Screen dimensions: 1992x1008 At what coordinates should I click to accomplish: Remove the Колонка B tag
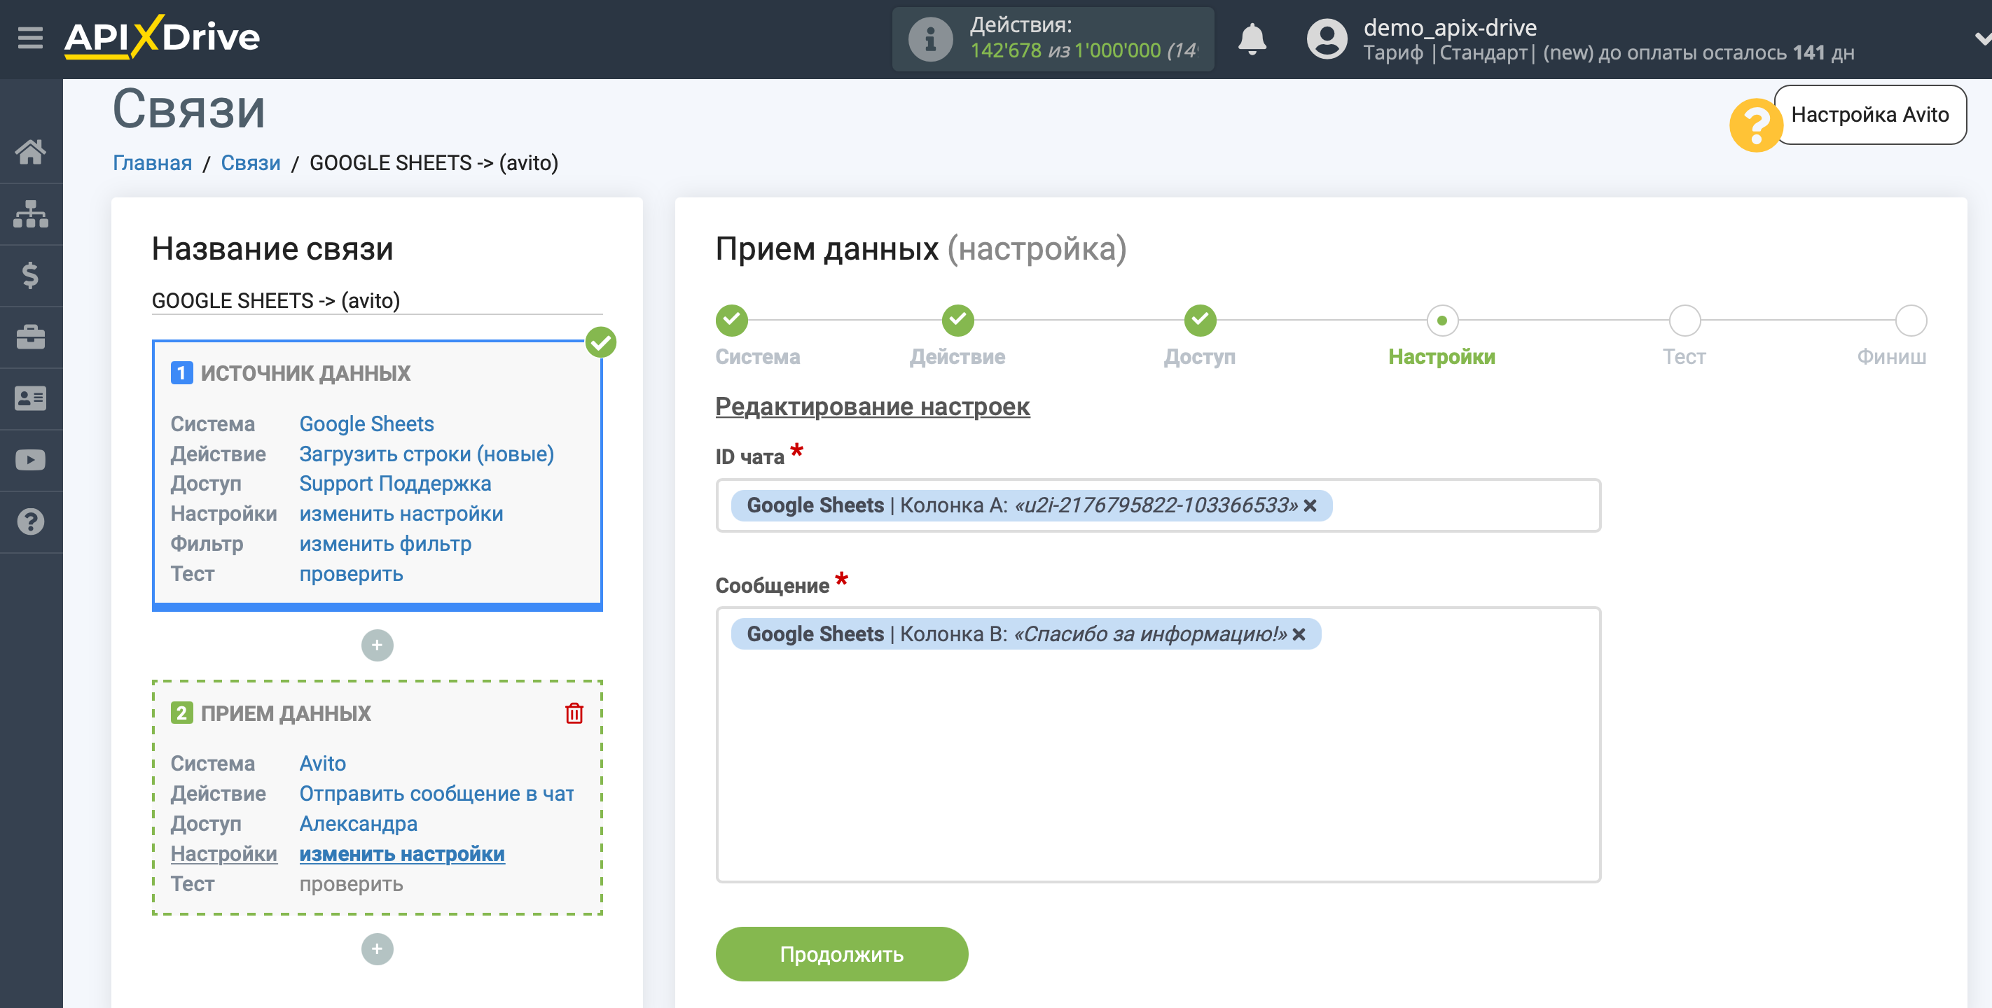point(1299,634)
